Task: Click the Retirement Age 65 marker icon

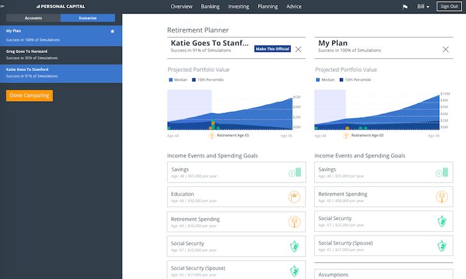Action: [212, 136]
